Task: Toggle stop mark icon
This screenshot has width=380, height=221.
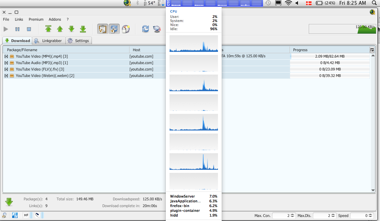Action: click(126, 29)
